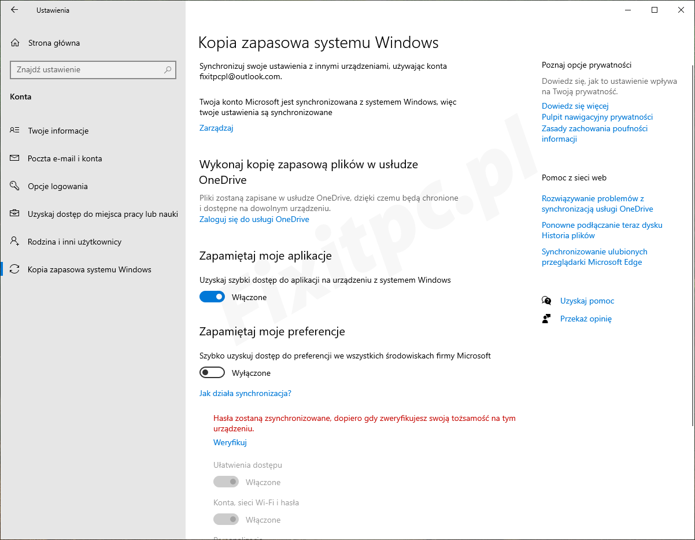Click Zaloguj się do usługi OneDrive link
This screenshot has width=695, height=540.
click(x=254, y=219)
